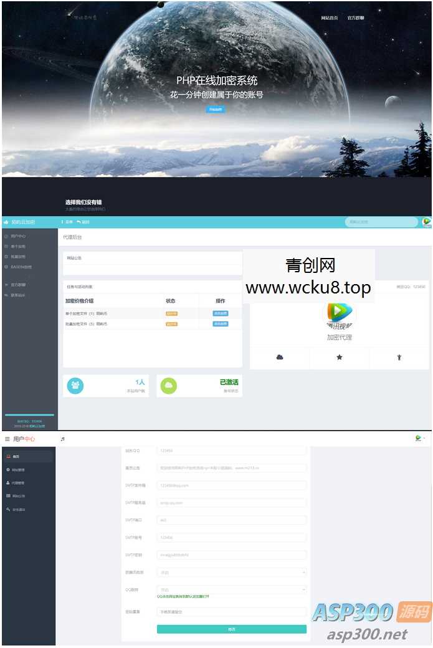Click the 代理后台 page heading
Screen dimensions: 433x648
coord(72,237)
